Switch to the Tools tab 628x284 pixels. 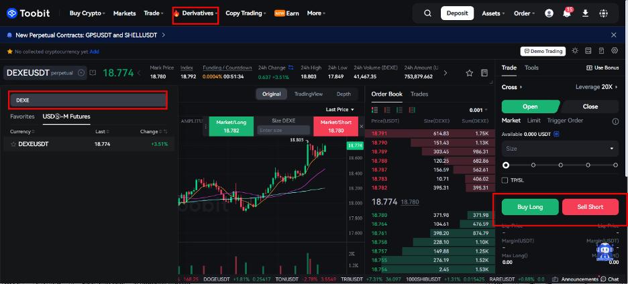pos(531,68)
